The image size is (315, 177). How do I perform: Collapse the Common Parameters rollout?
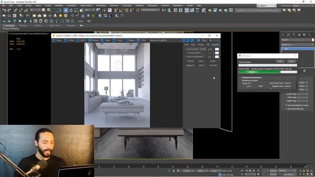[x=252, y=78]
